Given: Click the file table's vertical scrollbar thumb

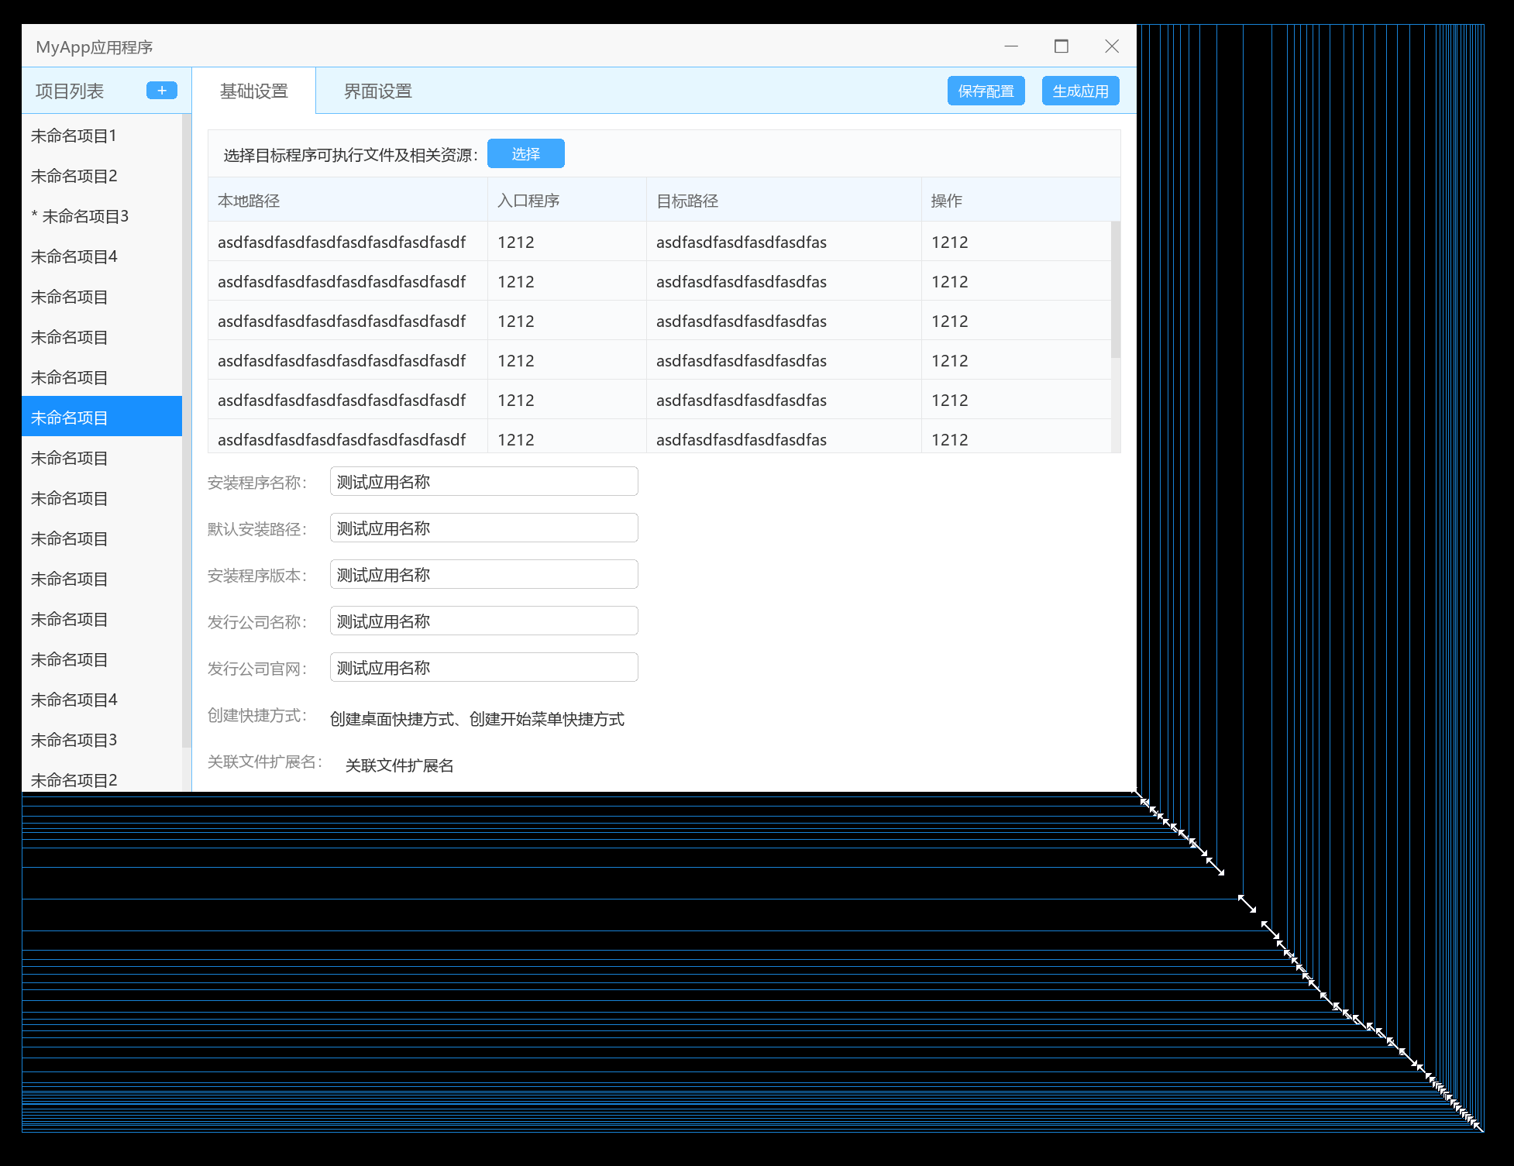Looking at the screenshot, I should point(1116,290).
